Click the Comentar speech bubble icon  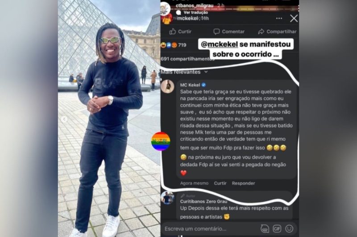216,32
